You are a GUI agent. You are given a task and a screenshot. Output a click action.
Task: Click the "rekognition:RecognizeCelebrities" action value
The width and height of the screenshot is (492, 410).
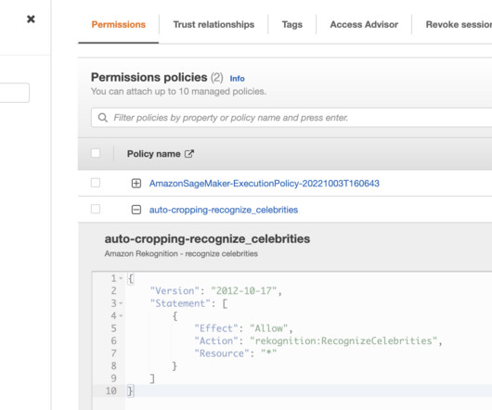[343, 341]
